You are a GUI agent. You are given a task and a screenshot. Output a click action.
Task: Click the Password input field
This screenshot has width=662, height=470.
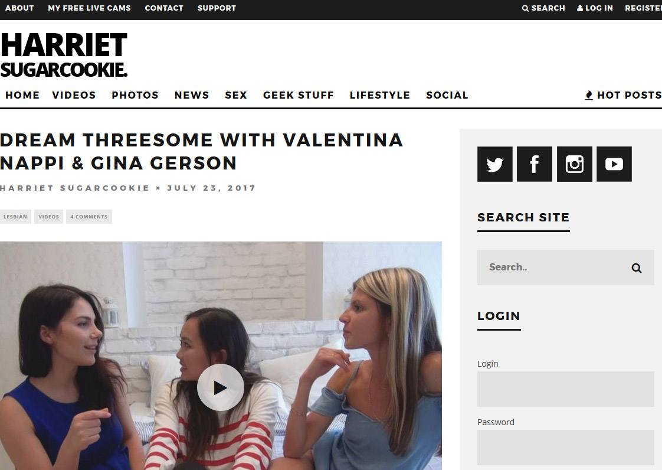click(x=566, y=448)
